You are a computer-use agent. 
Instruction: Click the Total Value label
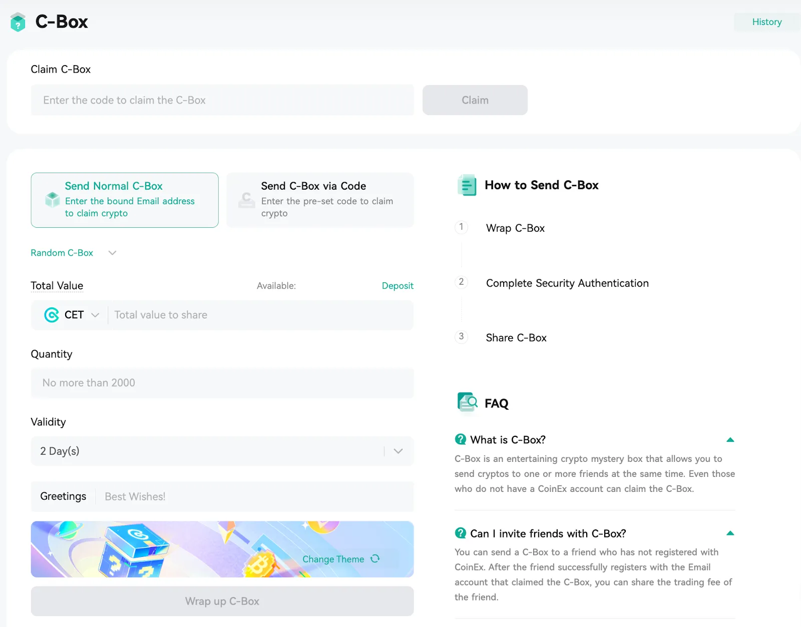click(x=57, y=286)
